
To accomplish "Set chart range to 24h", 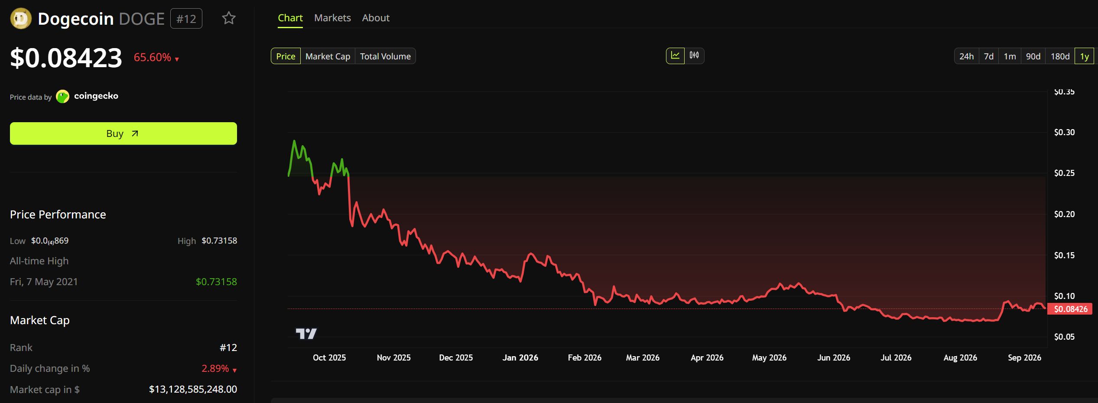I will [x=966, y=56].
